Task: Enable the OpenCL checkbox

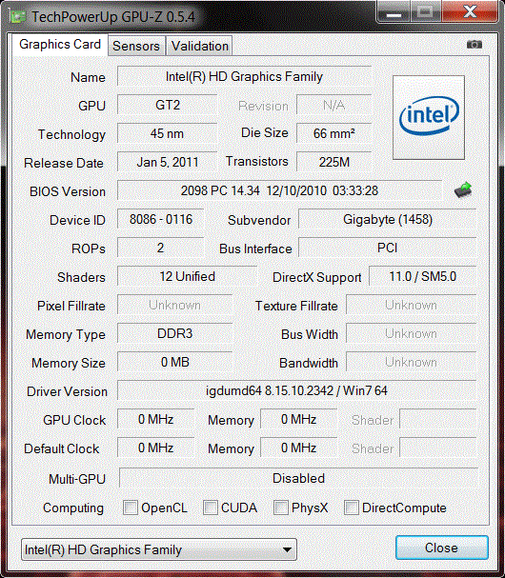Action: pyautogui.click(x=131, y=508)
